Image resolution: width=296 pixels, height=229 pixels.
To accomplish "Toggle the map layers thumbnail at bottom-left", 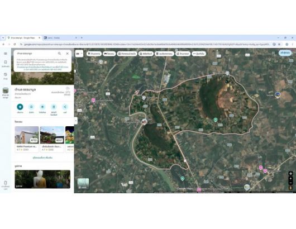I will [83, 184].
